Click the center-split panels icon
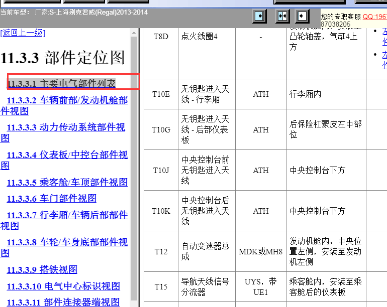This screenshot has width=387, height=307. tap(282, 17)
